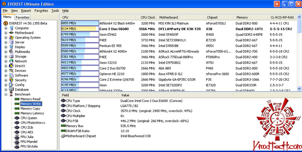Click the Display monitor icon
302x152 pixels.
coord(11,47)
